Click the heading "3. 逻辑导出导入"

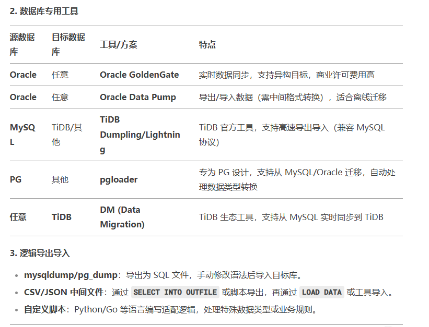click(x=40, y=253)
